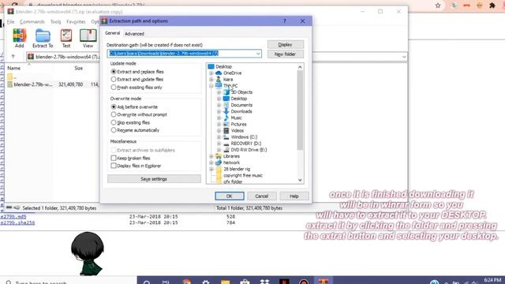This screenshot has width=505, height=284.
Task: Click the dialog help question mark
Action: point(284,21)
